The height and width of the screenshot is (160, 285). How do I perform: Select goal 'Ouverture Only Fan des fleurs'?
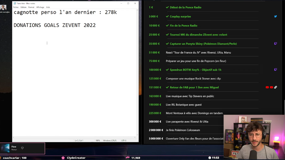[x=195, y=139]
